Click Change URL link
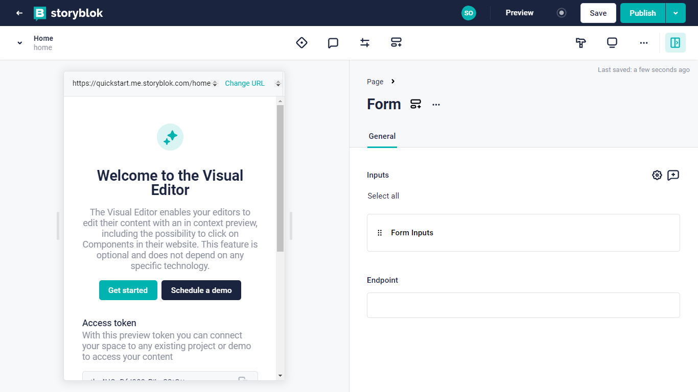Image resolution: width=698 pixels, height=392 pixels. [245, 83]
